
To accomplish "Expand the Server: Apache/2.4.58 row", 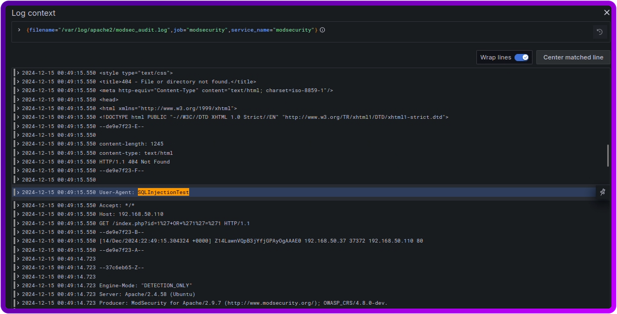I will point(18,294).
